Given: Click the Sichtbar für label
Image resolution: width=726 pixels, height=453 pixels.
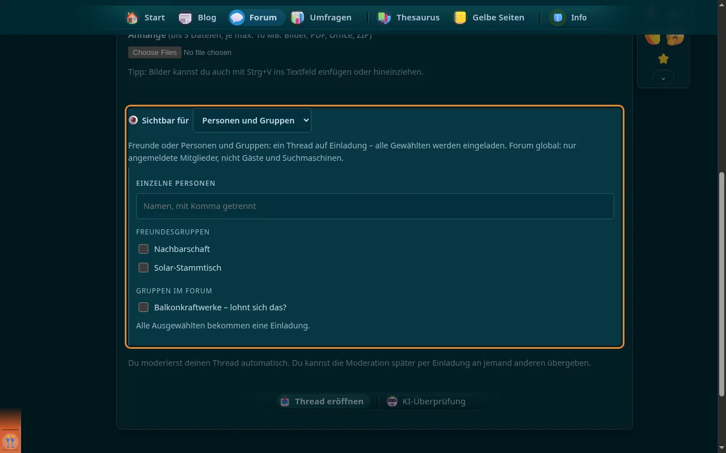Looking at the screenshot, I should [165, 120].
